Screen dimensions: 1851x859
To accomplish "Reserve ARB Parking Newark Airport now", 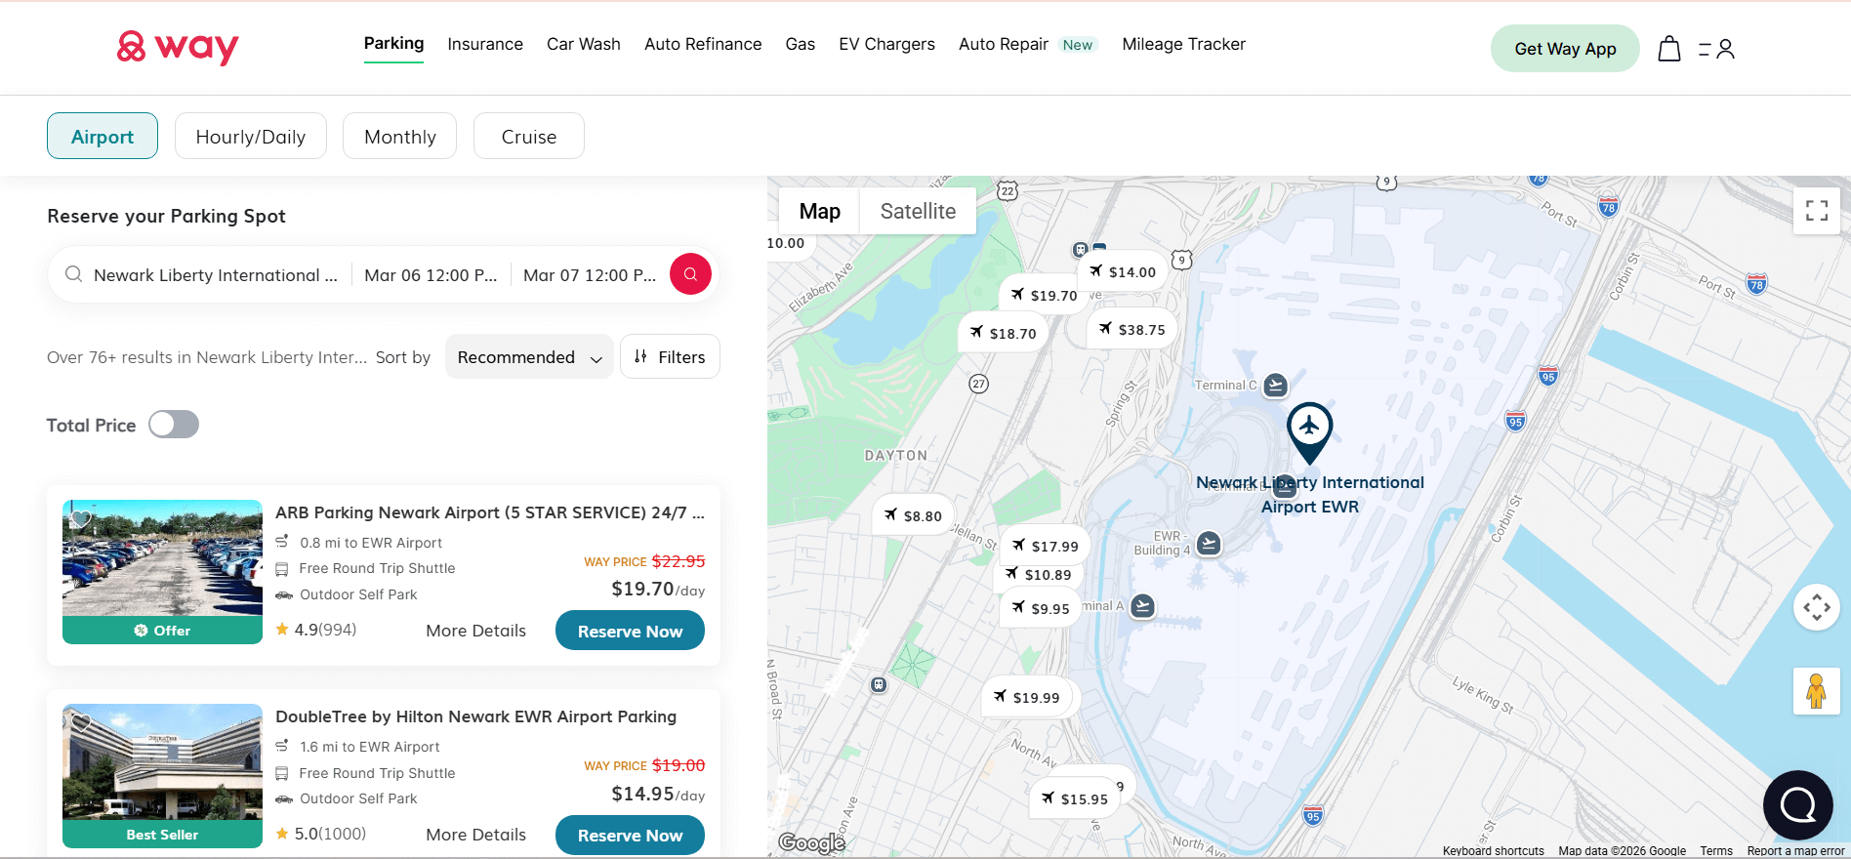I will [630, 631].
